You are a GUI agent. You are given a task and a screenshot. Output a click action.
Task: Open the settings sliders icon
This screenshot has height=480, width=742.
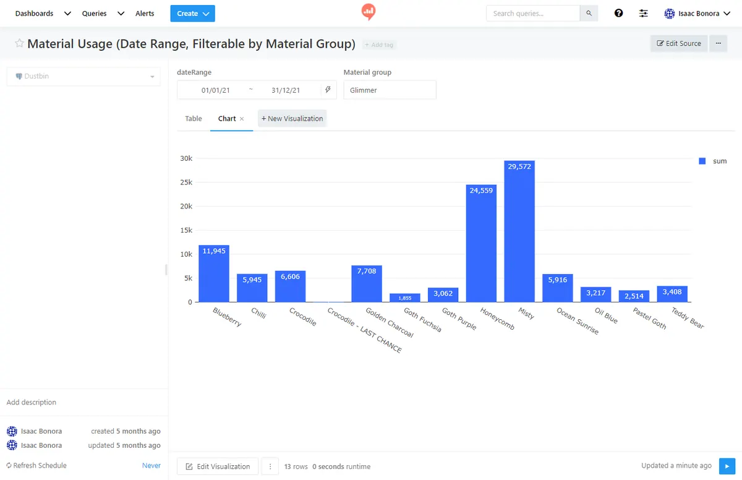(644, 13)
